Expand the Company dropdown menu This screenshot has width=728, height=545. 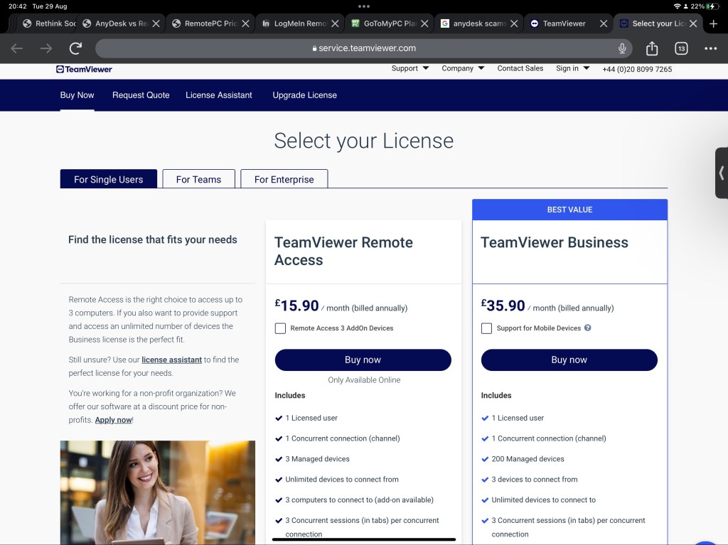click(x=462, y=68)
